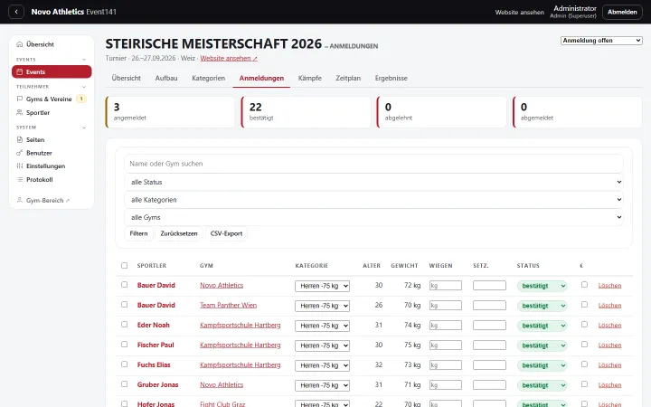Toggle the select-all checkbox in table header
Screen dimensions: 651x407
tap(124, 265)
